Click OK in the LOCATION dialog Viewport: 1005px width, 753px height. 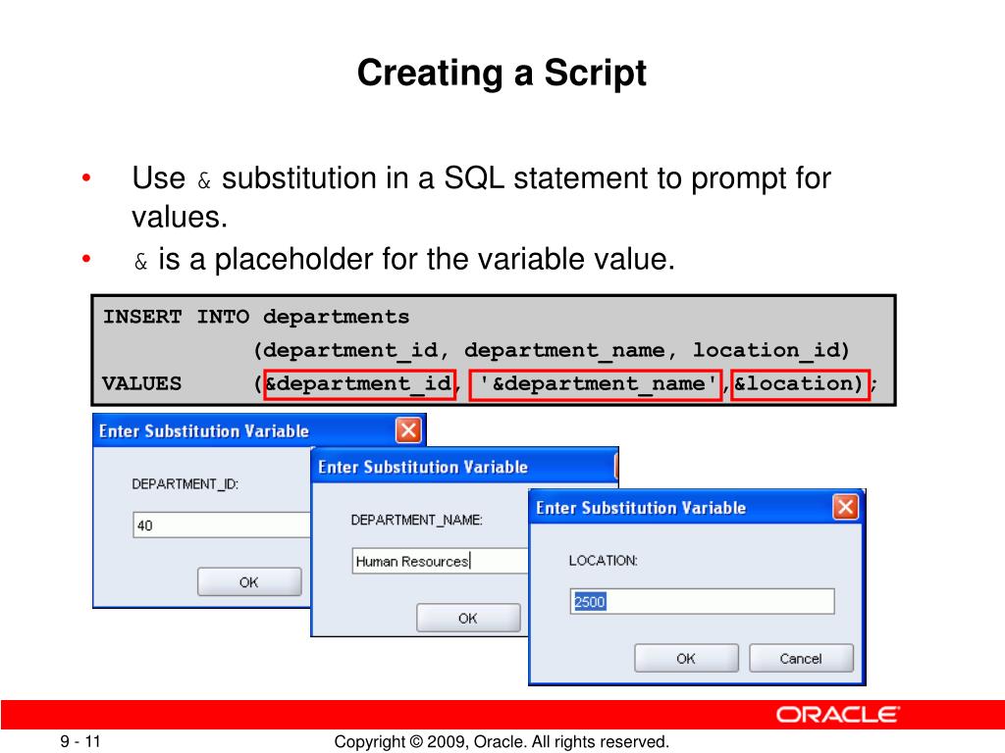(x=686, y=658)
